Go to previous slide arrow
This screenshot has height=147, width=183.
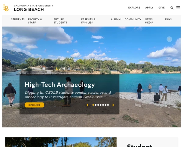[x=87, y=105]
